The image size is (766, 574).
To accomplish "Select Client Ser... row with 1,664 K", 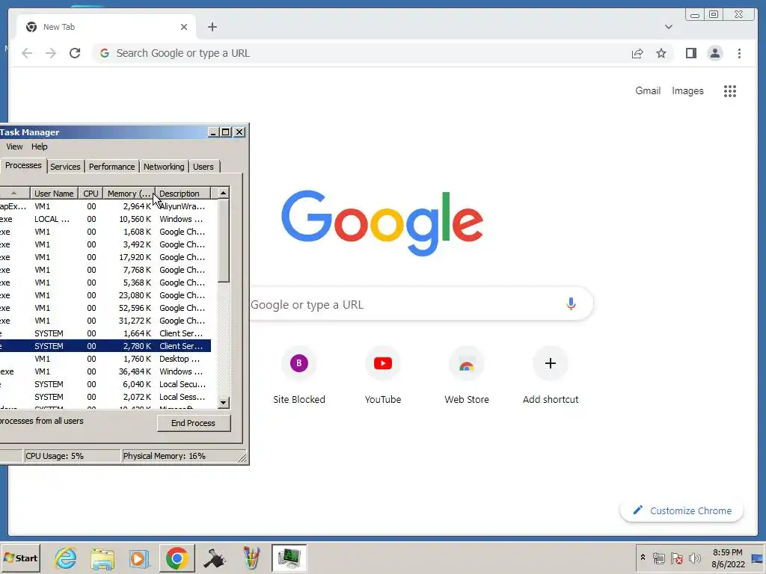I will coord(105,333).
